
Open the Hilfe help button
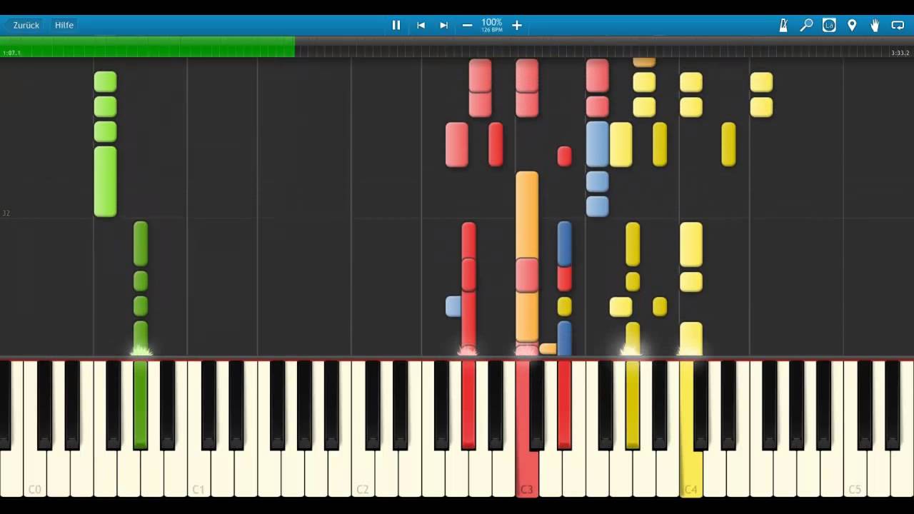[64, 25]
